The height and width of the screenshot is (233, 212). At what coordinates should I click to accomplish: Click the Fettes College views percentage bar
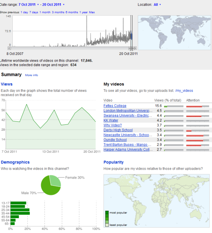[x=173, y=106]
